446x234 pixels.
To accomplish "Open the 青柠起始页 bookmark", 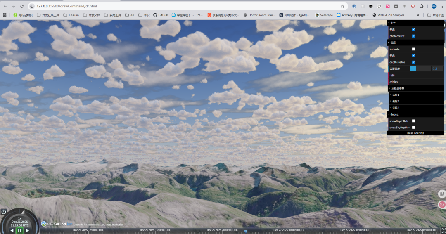I will 23,15.
